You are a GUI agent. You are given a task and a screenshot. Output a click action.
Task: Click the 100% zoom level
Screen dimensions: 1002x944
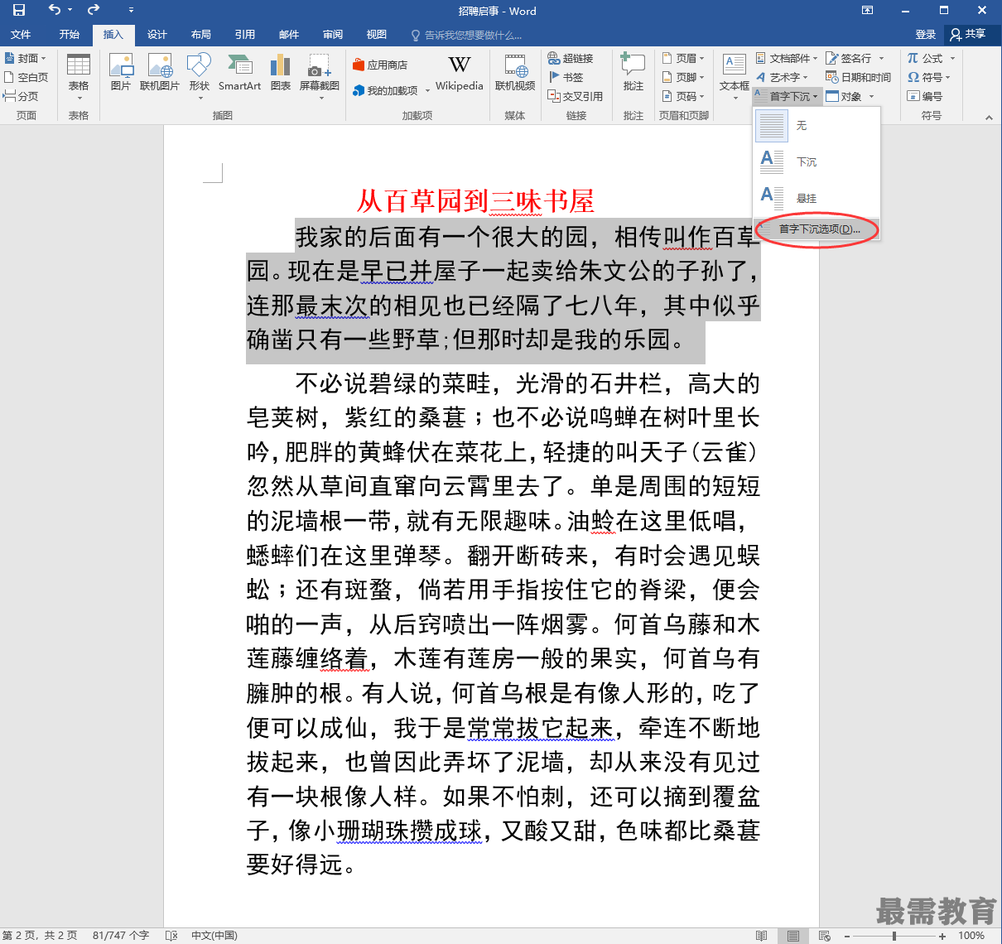point(971,936)
